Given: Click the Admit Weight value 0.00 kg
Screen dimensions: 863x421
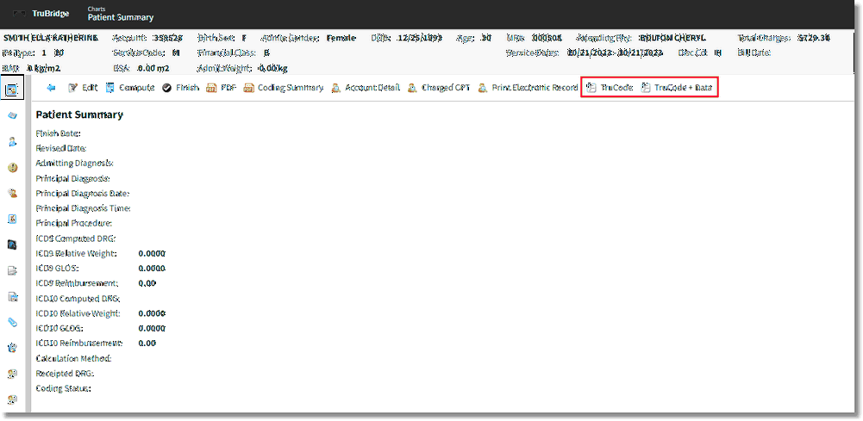Looking at the screenshot, I should 273,69.
